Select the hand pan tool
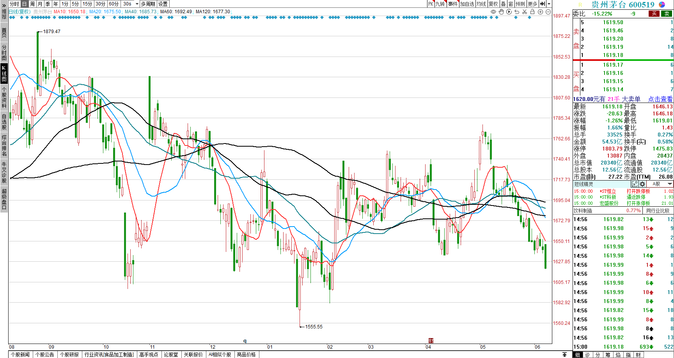674x358 pixels. [x=501, y=12]
